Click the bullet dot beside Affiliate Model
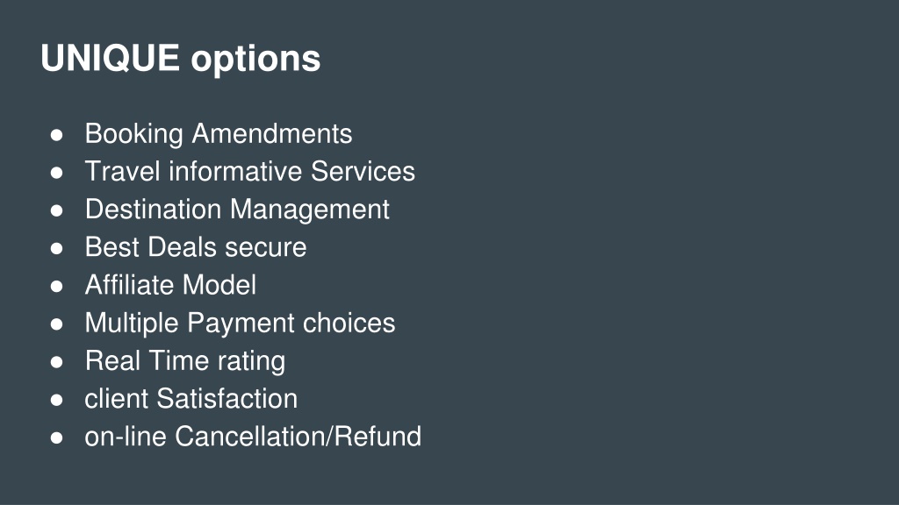Image resolution: width=899 pixels, height=505 pixels. click(x=56, y=287)
